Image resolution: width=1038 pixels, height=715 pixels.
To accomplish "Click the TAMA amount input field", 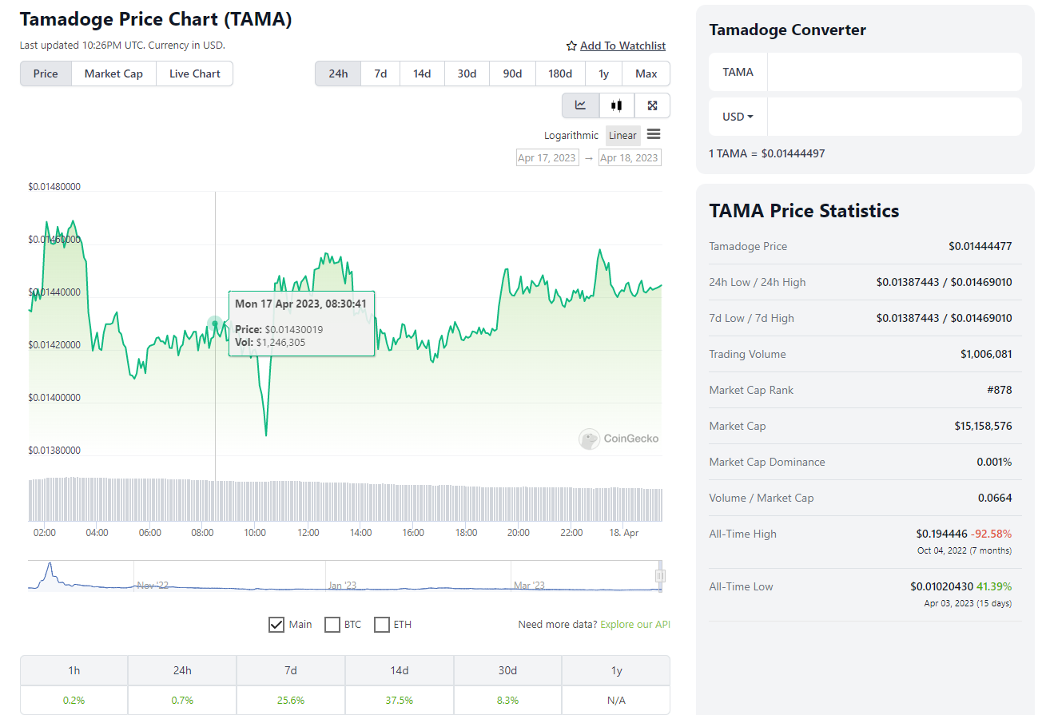I will (x=894, y=72).
